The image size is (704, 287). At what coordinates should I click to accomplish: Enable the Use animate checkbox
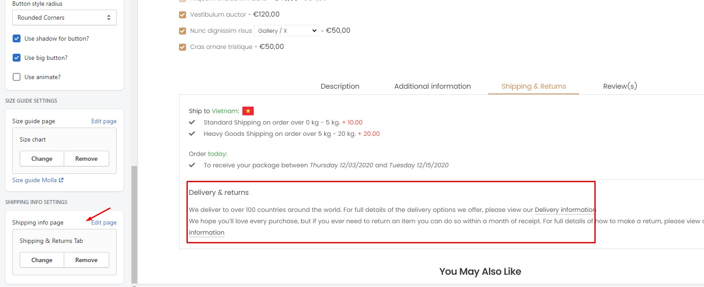pos(17,77)
